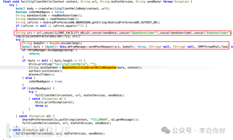Click the createFacilityClientHelloBody method call
This screenshot has height=140, width=233.
point(62,9)
